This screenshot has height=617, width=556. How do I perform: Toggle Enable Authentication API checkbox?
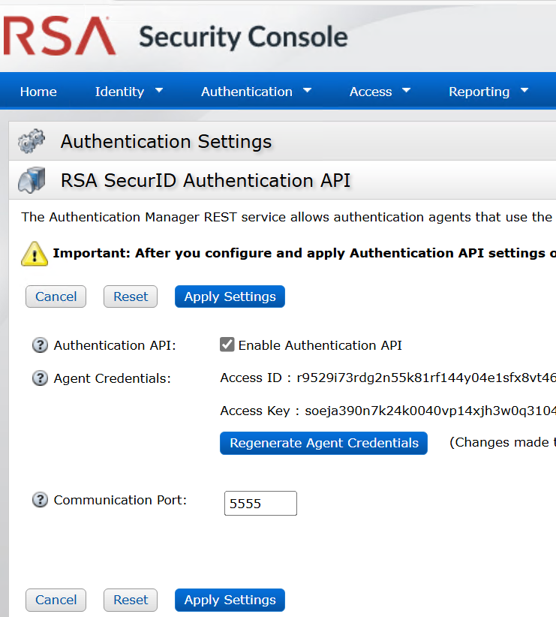(227, 345)
